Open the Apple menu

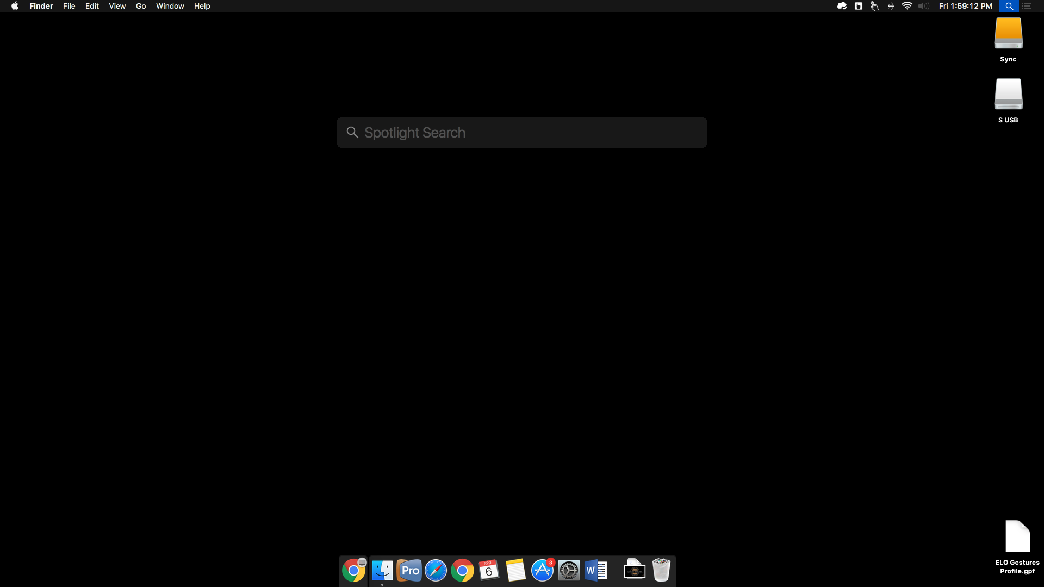(x=15, y=6)
